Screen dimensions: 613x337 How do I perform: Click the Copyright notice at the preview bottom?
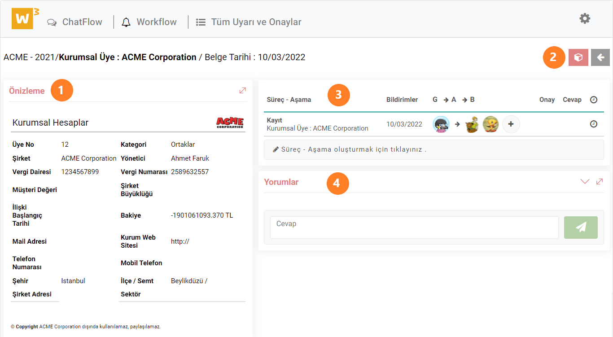[x=86, y=327]
